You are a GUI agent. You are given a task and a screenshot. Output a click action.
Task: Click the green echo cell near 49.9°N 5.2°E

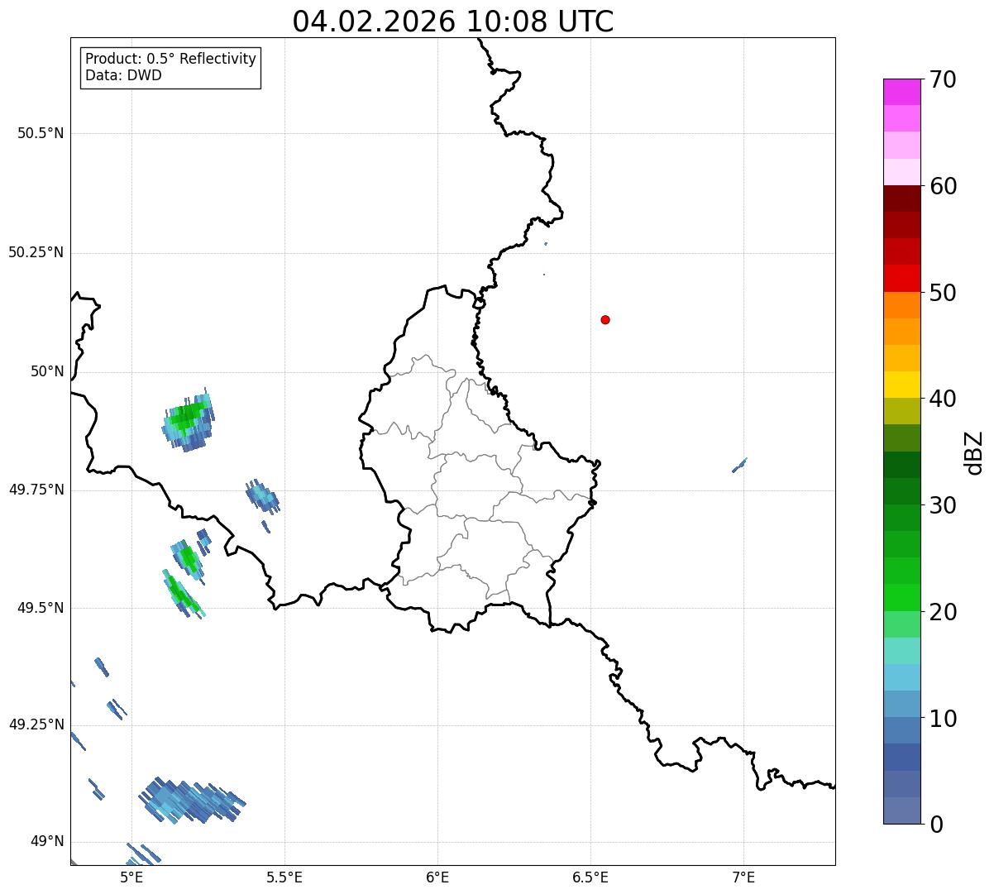point(189,420)
